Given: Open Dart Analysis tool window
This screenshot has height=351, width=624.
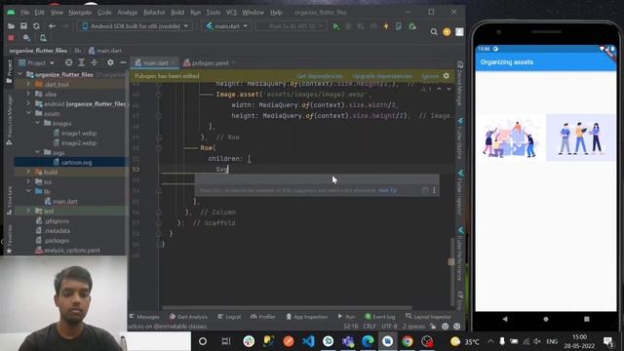Looking at the screenshot, I should coord(188,317).
